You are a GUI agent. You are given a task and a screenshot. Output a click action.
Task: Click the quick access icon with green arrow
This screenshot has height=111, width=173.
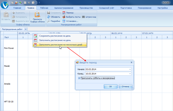[21, 3]
